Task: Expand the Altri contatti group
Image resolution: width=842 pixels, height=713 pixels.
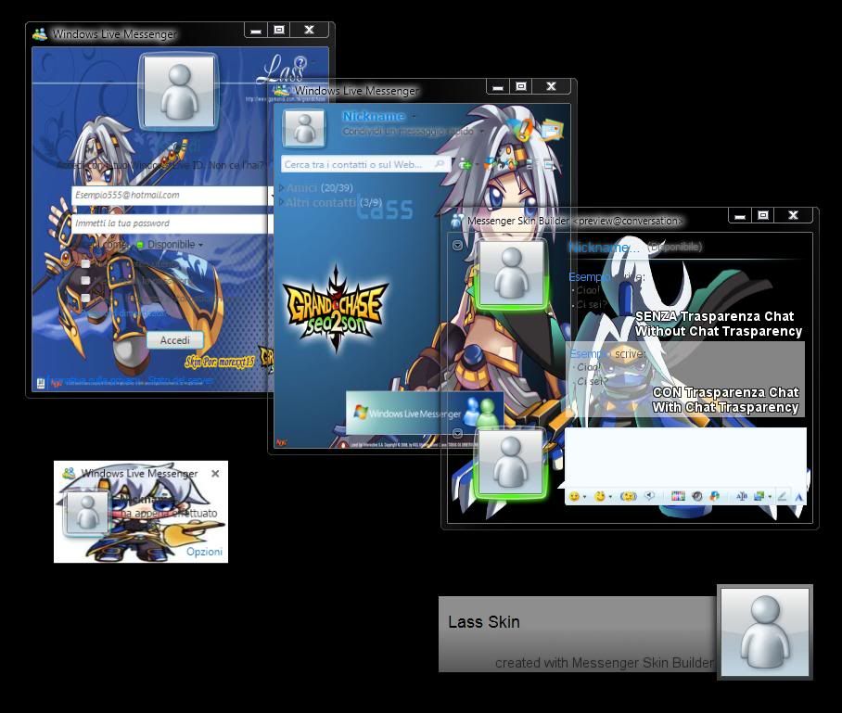Action: point(282,202)
